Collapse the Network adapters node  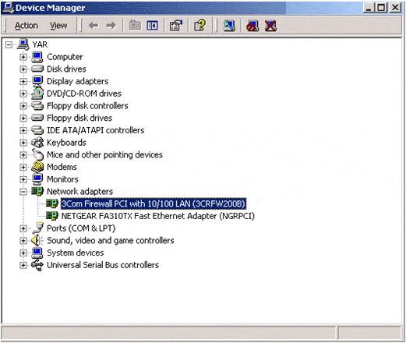click(x=23, y=192)
